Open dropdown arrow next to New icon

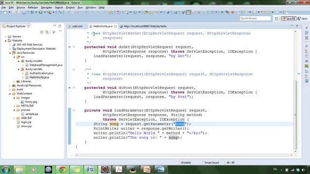click(9, 13)
